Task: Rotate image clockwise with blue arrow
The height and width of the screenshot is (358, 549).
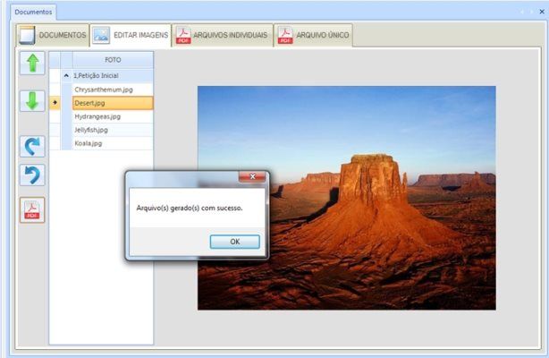Action: coord(32,146)
